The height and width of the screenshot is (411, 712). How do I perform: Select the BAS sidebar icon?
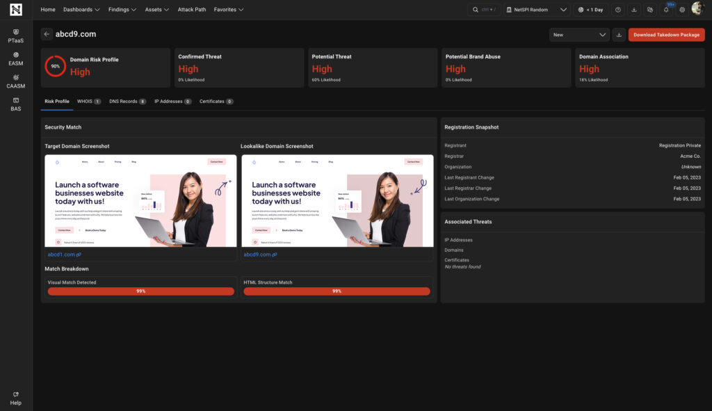point(16,104)
